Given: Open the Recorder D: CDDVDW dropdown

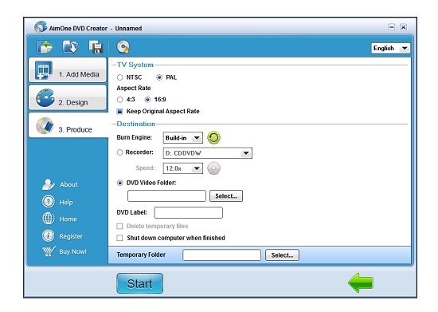Looking at the screenshot, I should [x=208, y=153].
